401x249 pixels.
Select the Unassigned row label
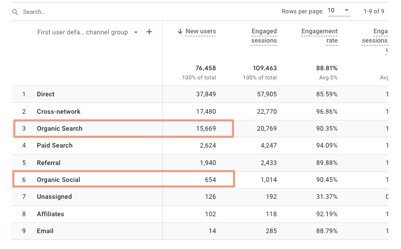click(54, 197)
